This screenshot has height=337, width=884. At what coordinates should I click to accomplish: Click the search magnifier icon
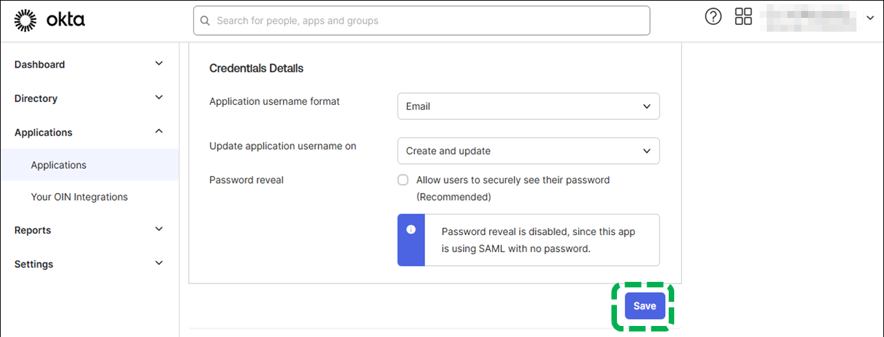(x=205, y=21)
